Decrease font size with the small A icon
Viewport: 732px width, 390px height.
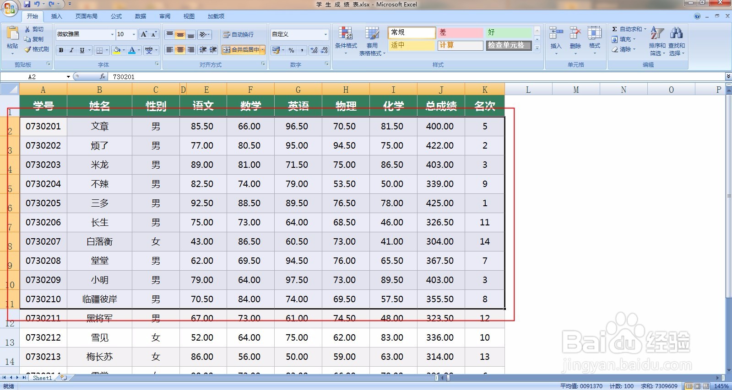(154, 34)
